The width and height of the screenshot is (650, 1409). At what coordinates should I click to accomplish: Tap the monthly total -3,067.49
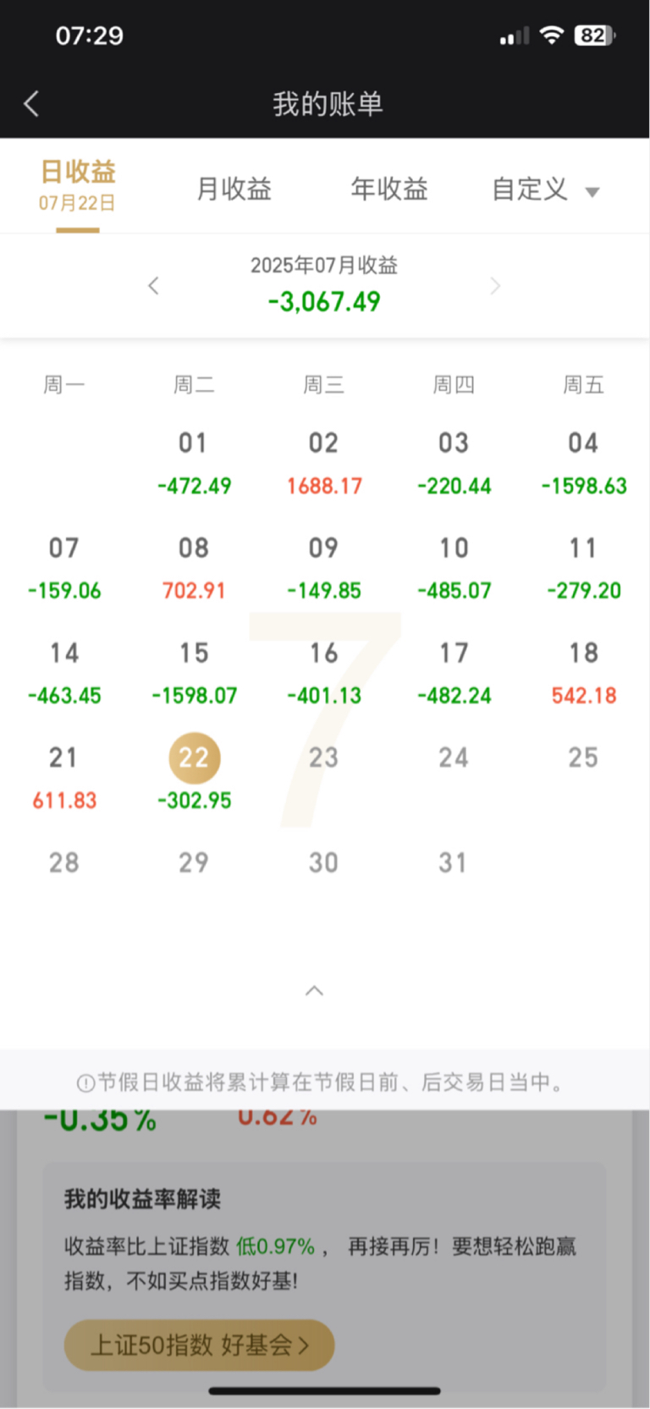pos(324,301)
